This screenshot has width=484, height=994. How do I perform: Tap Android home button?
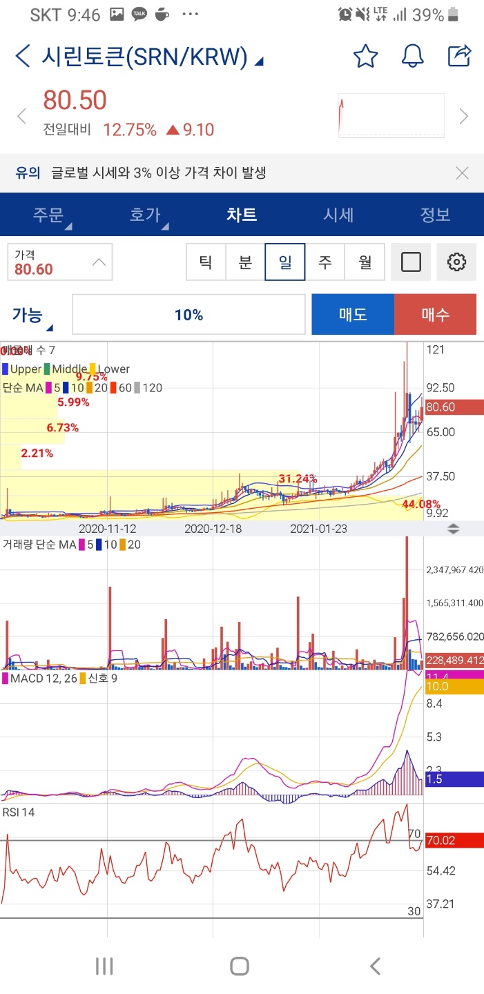coord(240,966)
